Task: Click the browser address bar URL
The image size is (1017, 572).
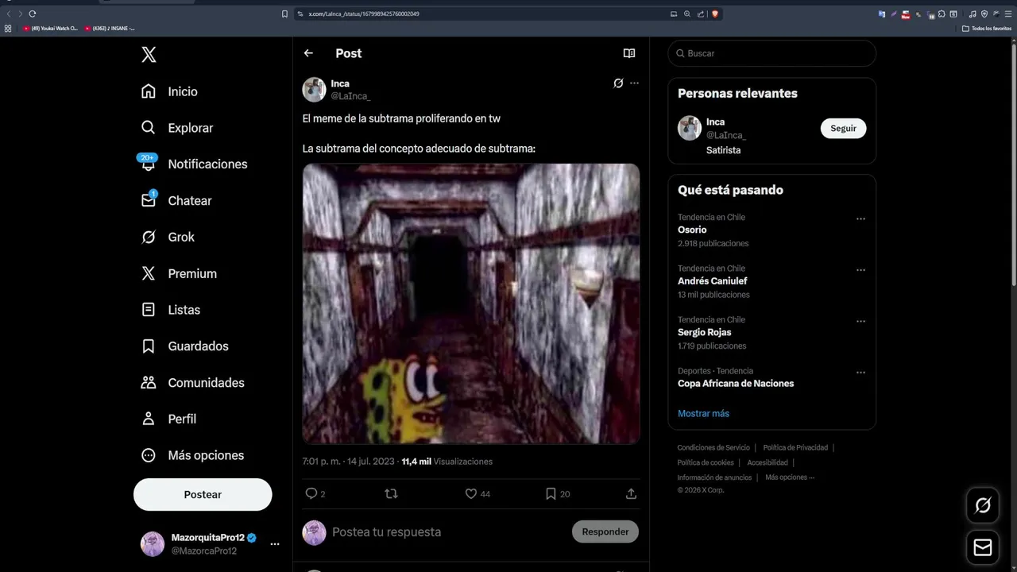Action: [x=364, y=14]
